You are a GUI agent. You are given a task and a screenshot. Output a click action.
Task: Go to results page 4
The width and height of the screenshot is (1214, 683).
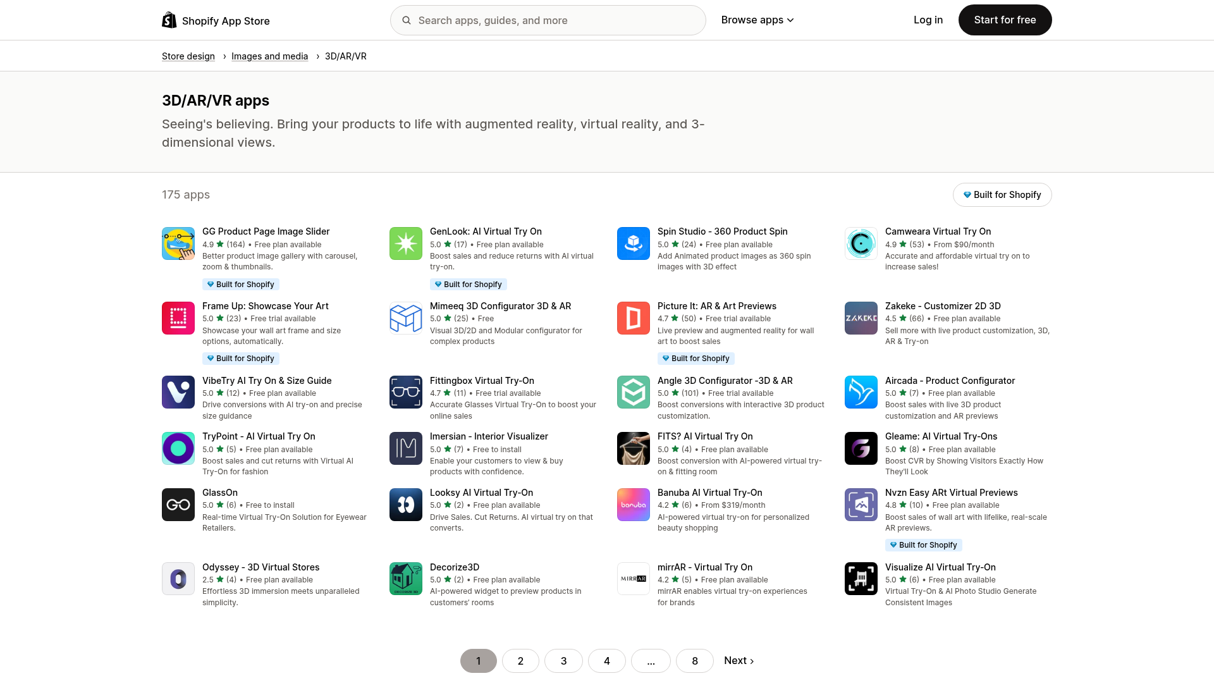[607, 661]
